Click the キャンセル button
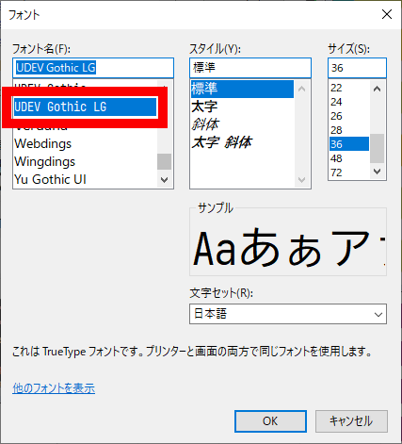 (x=351, y=421)
